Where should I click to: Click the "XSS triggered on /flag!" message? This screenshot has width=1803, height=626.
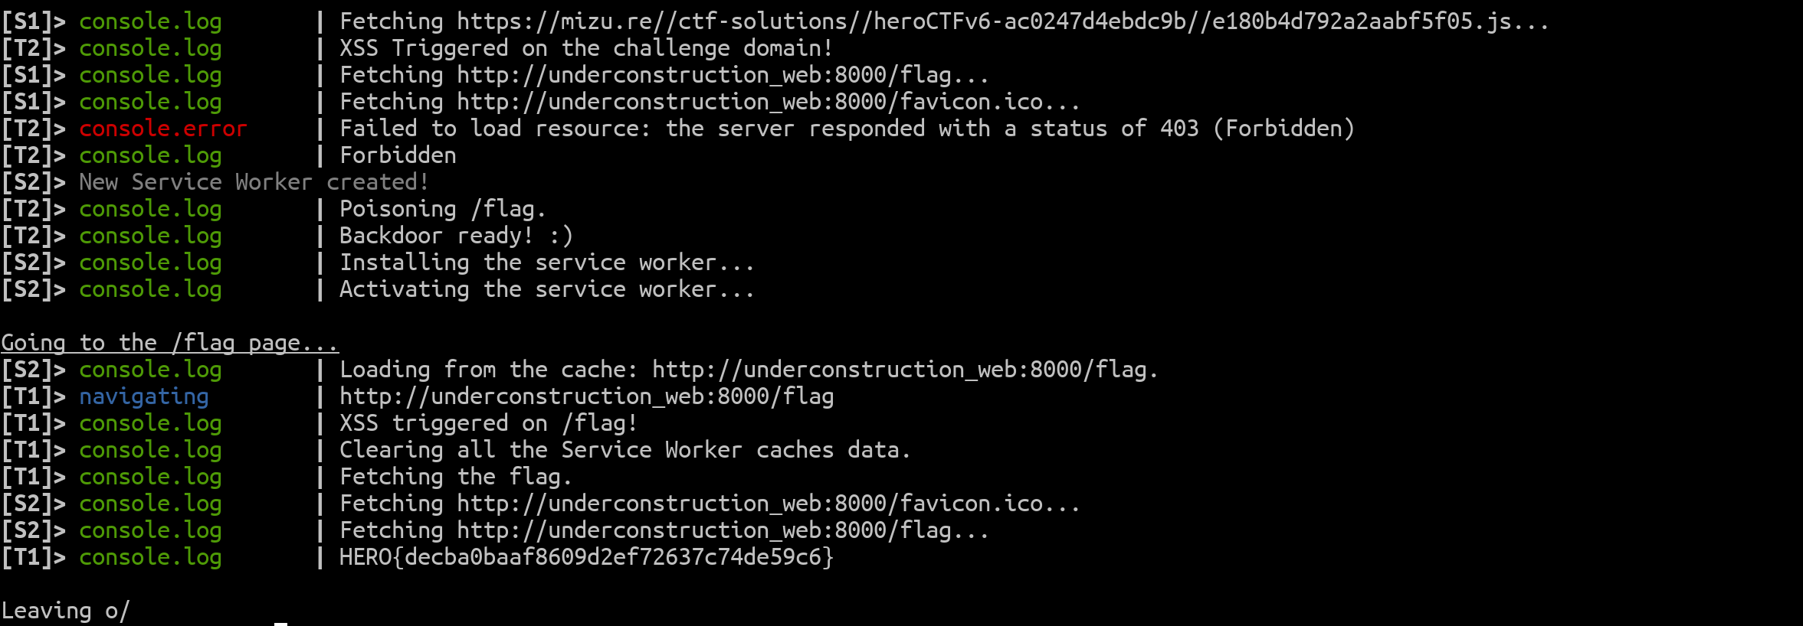(488, 423)
